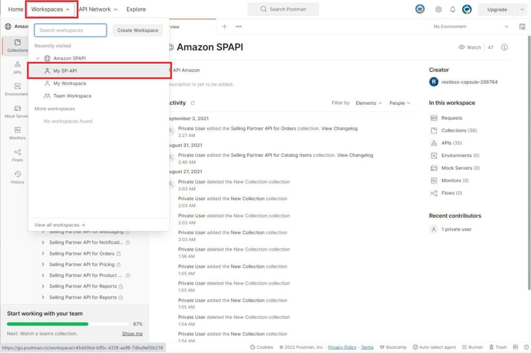Viewport: 531px width, 353px height.
Task: Click the workspace info icon
Action: click(504, 47)
